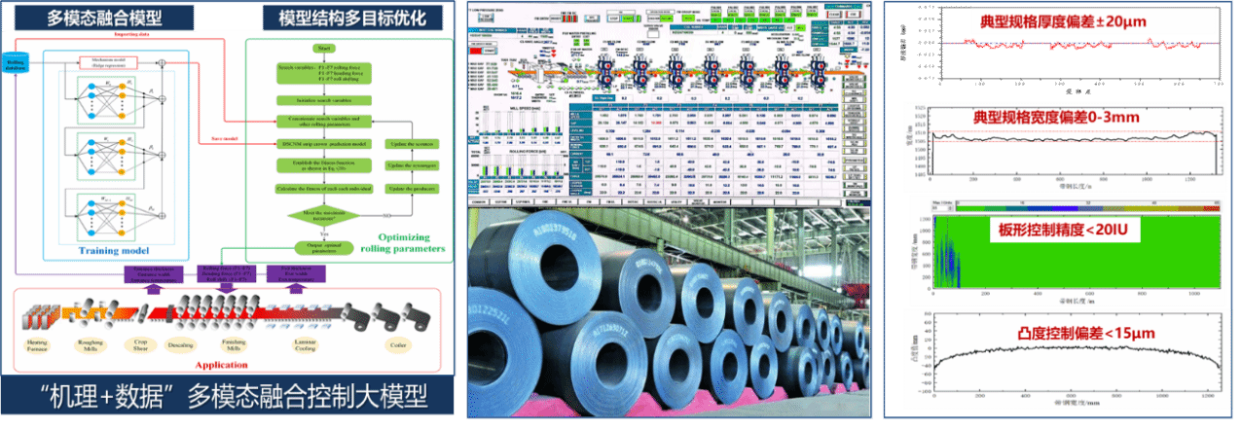Click the 模型结构多目标优化 header
The height and width of the screenshot is (431, 1242).
click(338, 18)
